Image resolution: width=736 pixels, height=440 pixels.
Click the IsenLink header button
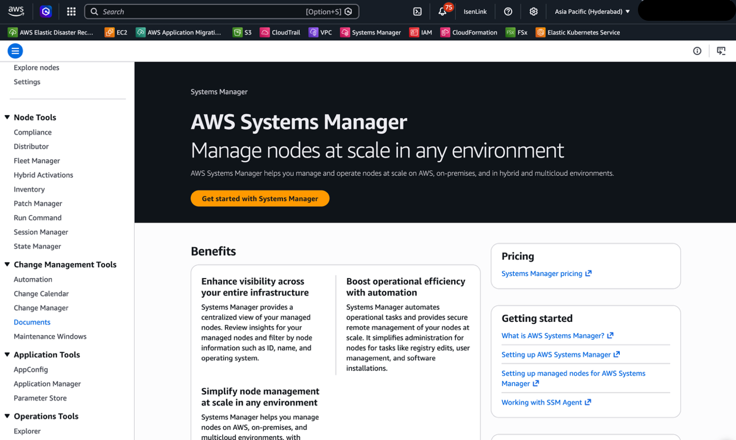point(475,11)
